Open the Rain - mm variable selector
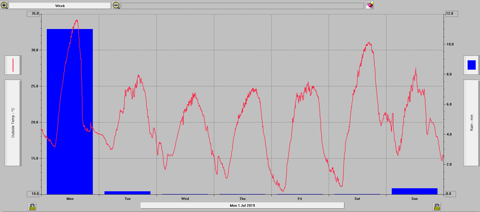This screenshot has height=212, width=480. pyautogui.click(x=471, y=123)
